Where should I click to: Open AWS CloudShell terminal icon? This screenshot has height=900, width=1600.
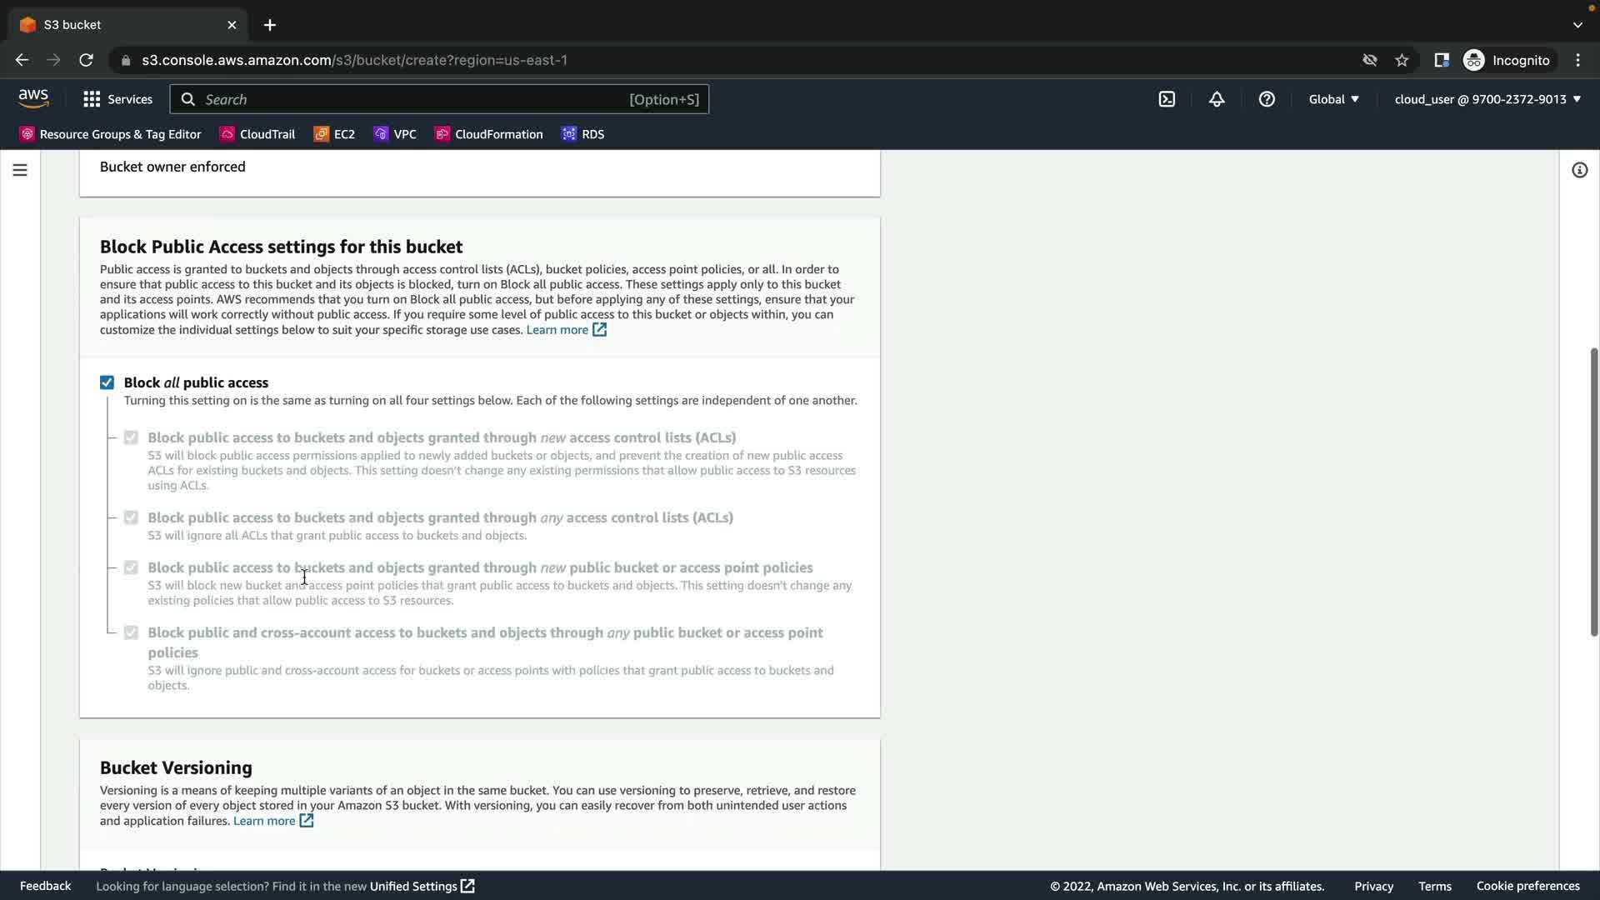click(1167, 99)
